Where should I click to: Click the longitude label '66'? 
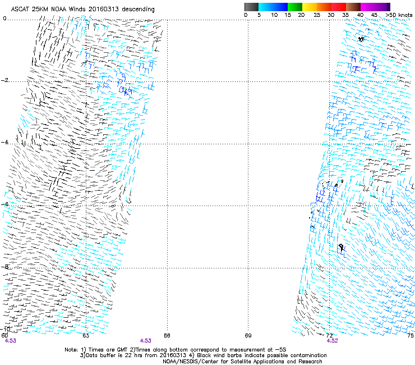(167, 336)
